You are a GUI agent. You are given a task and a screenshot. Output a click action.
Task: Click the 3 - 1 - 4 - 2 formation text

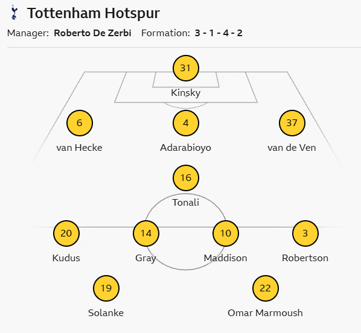pos(219,33)
